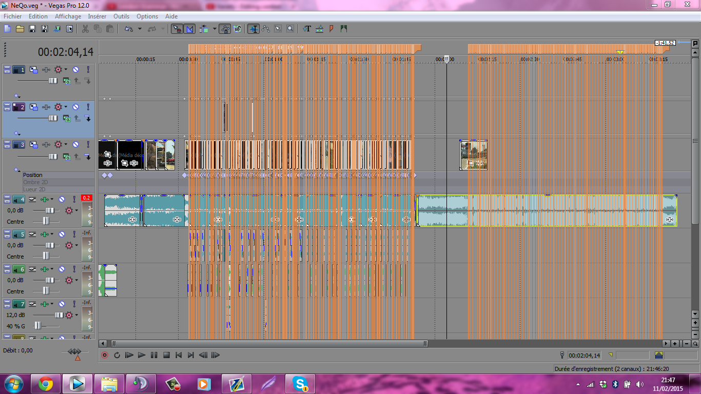This screenshot has width=701, height=394.
Task: Open the Outils menu
Action: 122,16
